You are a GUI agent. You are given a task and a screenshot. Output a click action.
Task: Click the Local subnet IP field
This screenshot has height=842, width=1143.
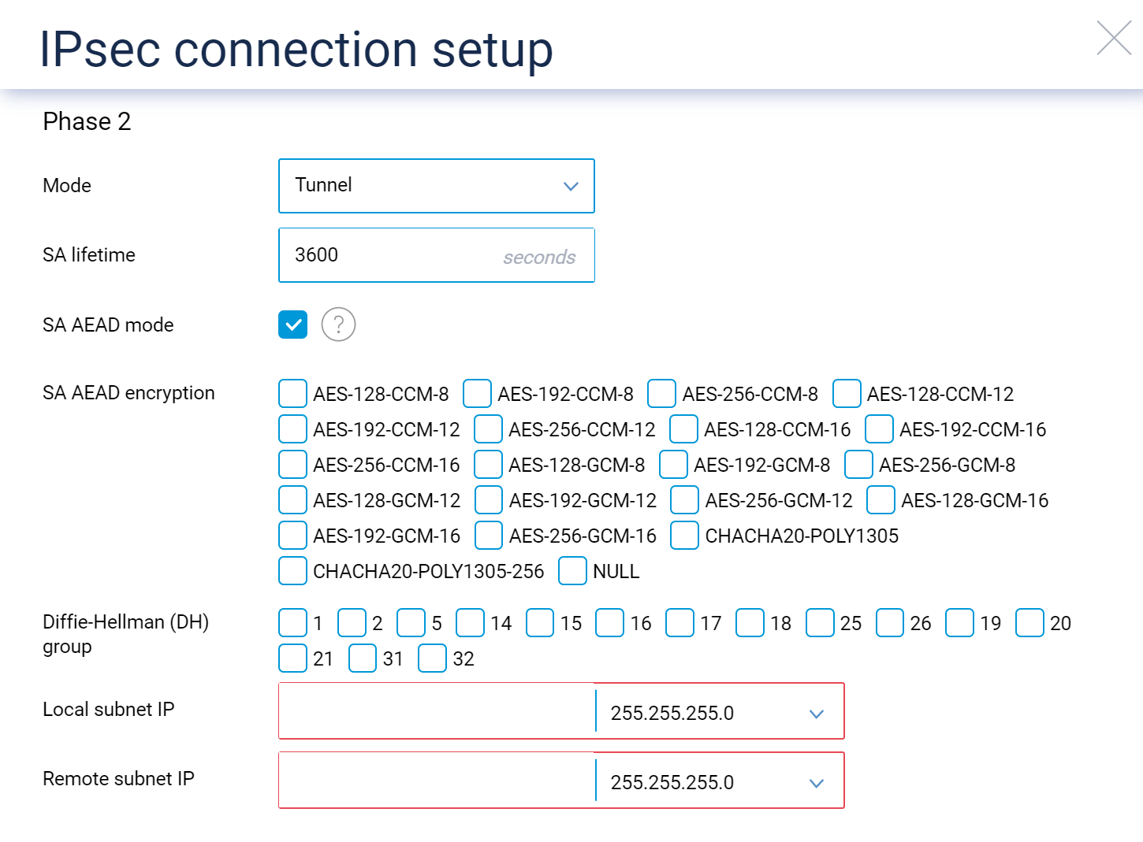click(x=434, y=710)
